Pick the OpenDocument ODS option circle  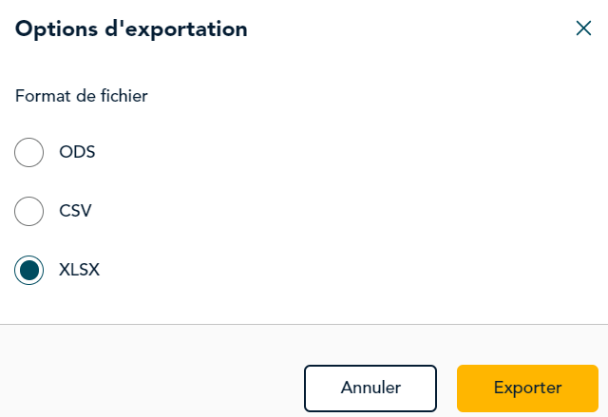[29, 152]
